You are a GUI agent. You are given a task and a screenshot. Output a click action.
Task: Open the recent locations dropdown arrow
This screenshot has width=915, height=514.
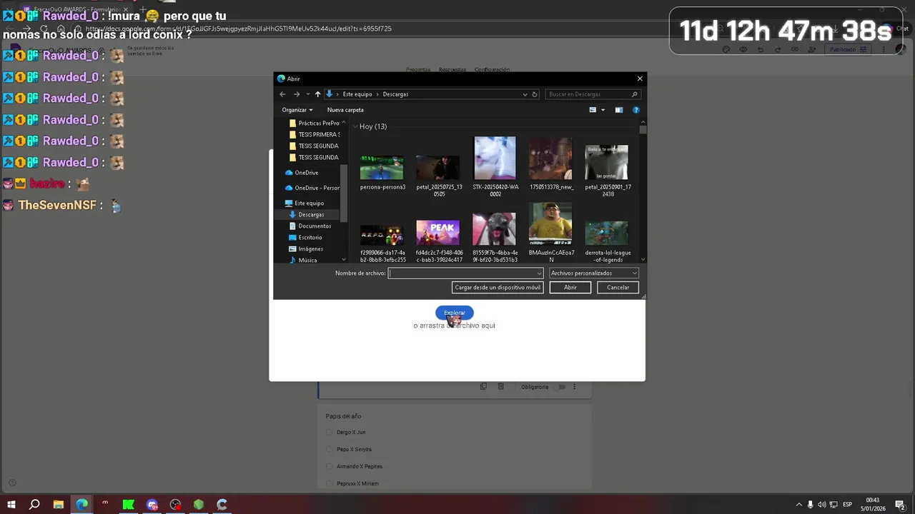(x=307, y=94)
